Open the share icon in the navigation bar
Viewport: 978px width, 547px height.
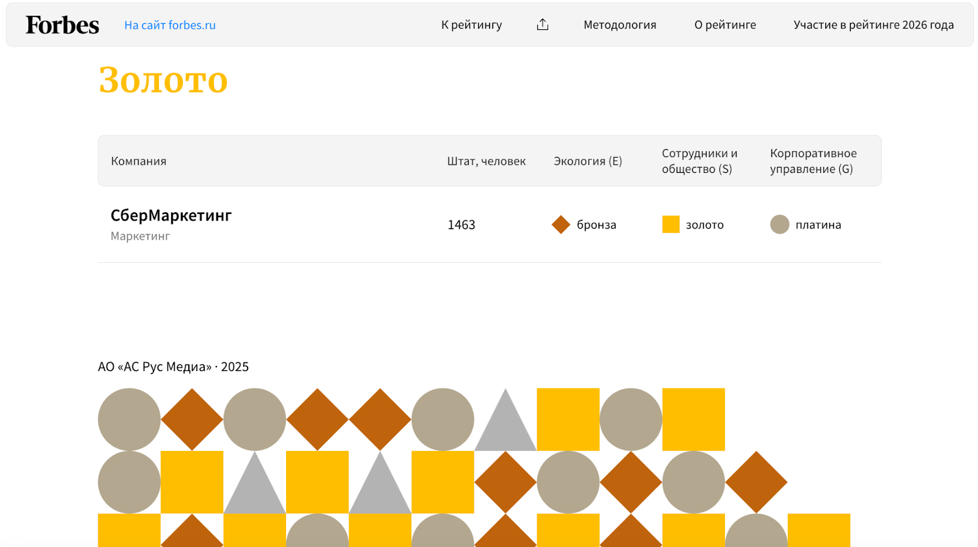[543, 24]
